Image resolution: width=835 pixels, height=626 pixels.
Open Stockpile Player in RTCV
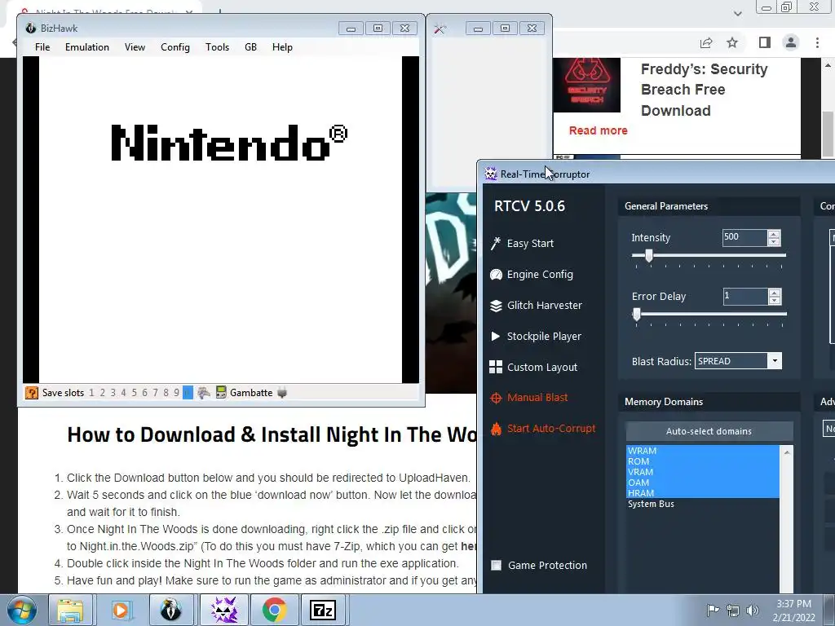point(535,336)
